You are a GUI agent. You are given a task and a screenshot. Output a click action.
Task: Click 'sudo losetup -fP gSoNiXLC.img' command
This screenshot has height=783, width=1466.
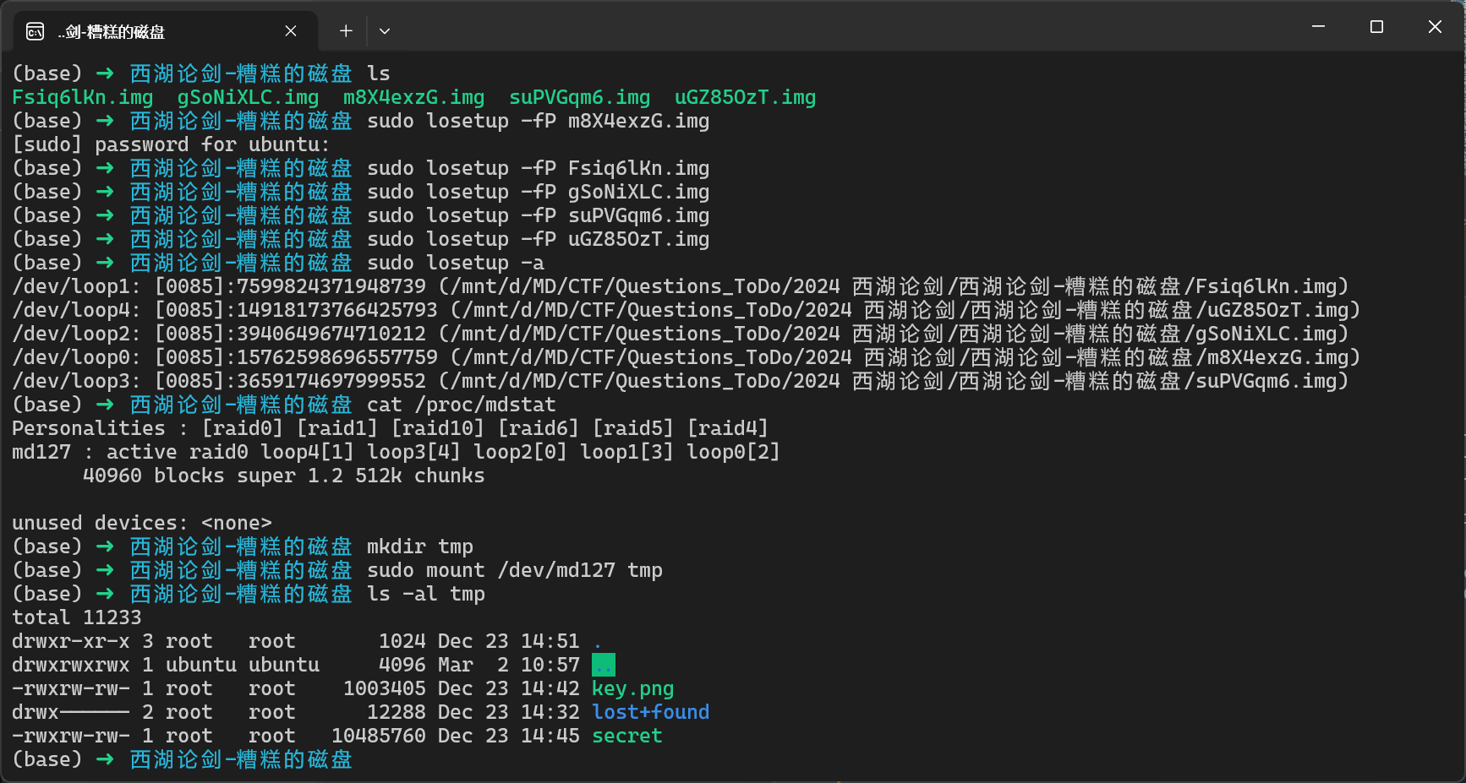(x=539, y=192)
